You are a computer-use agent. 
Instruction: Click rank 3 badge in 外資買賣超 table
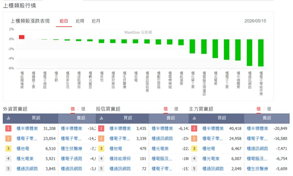click(8, 149)
